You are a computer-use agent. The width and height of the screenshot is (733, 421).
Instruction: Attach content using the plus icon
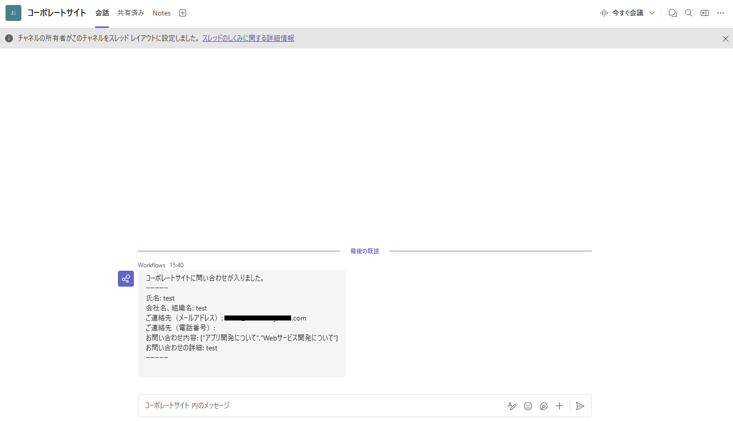coord(559,406)
